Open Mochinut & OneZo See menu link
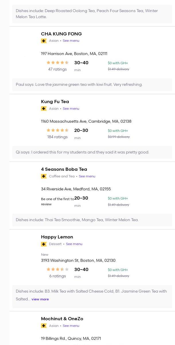This screenshot has width=175, height=345. click(71, 326)
